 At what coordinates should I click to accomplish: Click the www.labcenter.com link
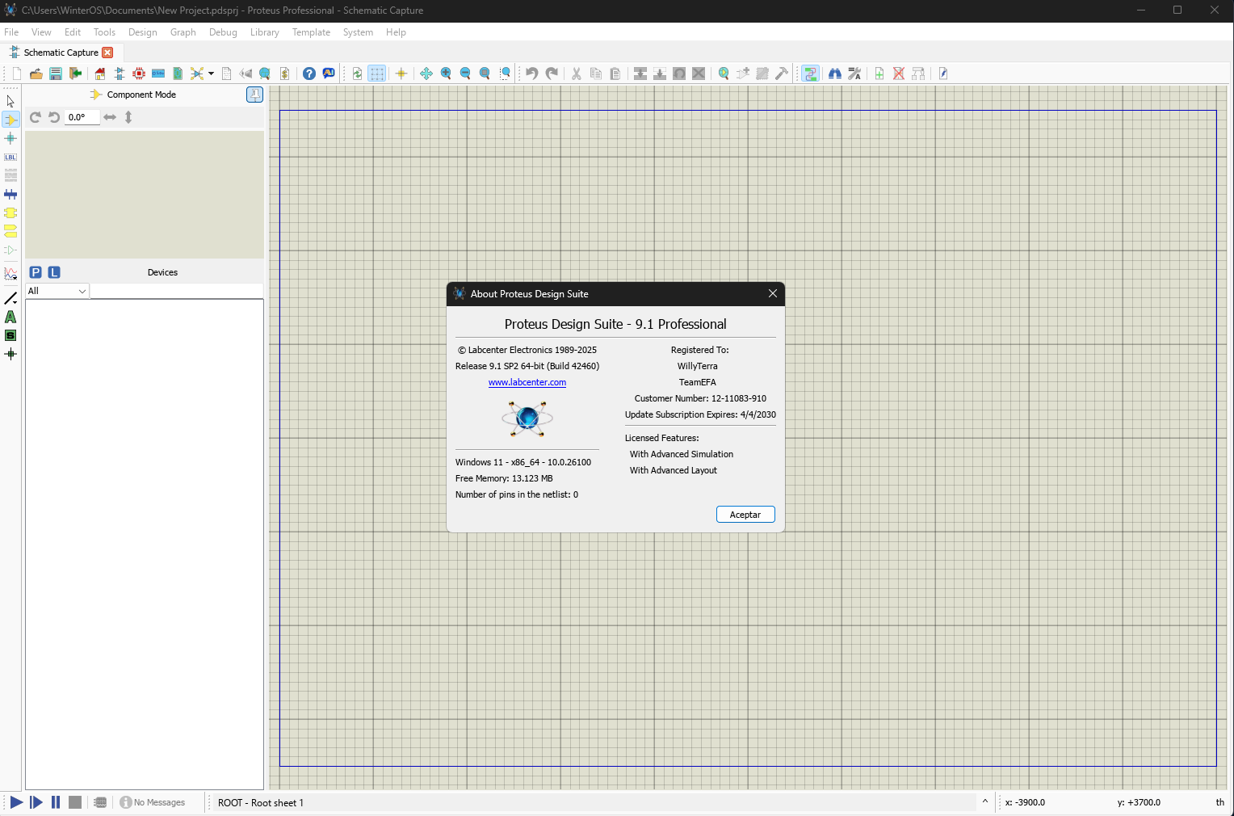[527, 382]
